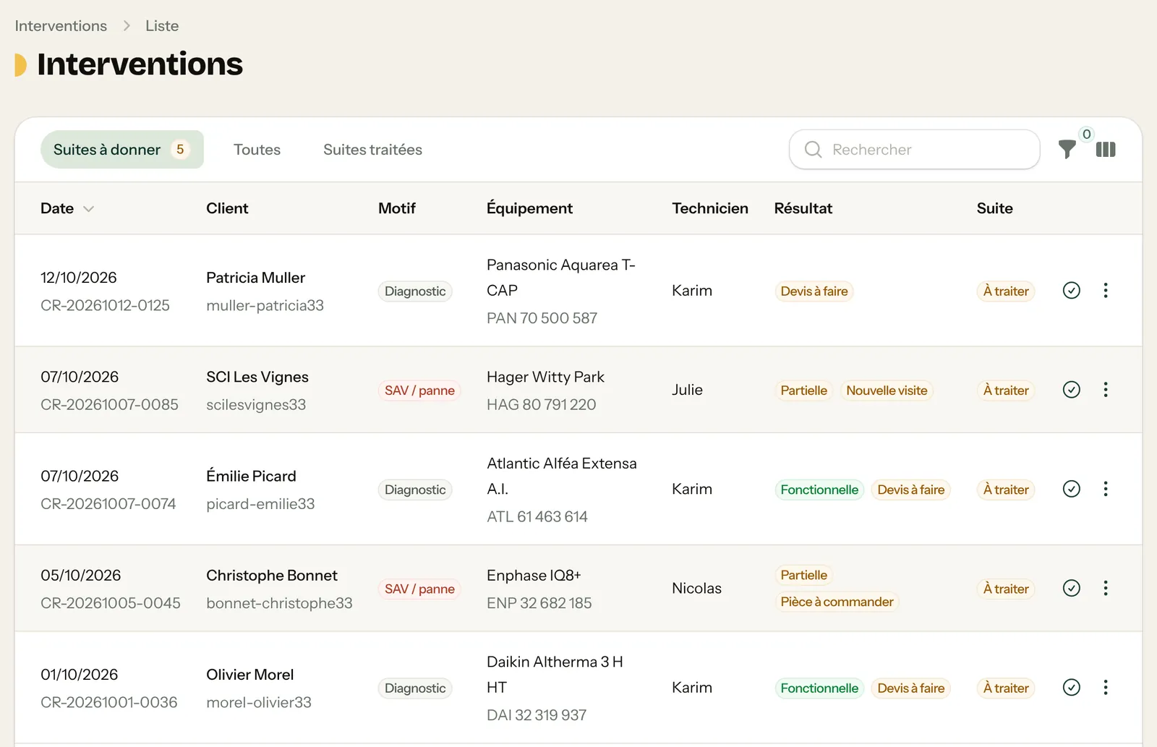Viewport: 1157px width, 747px height.
Task: Go to the Interventions breadcrumb link
Action: click(x=61, y=26)
